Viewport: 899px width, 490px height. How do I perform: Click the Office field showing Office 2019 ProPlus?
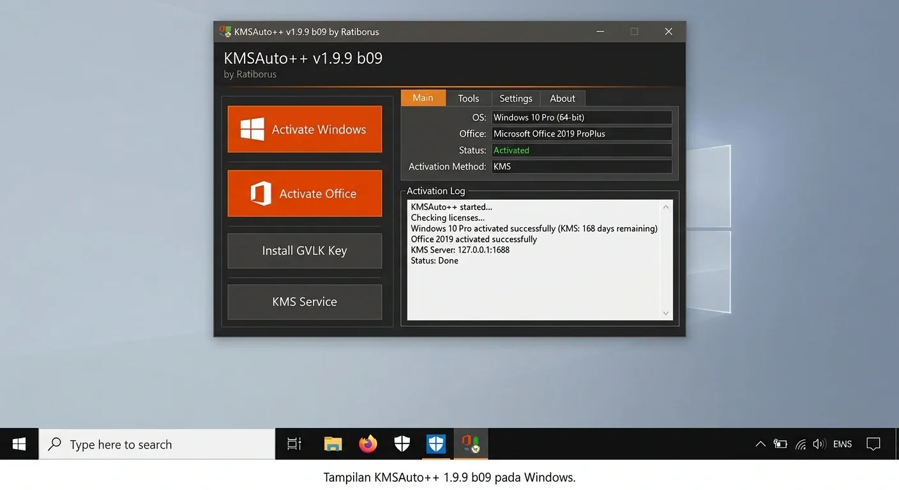tap(582, 134)
